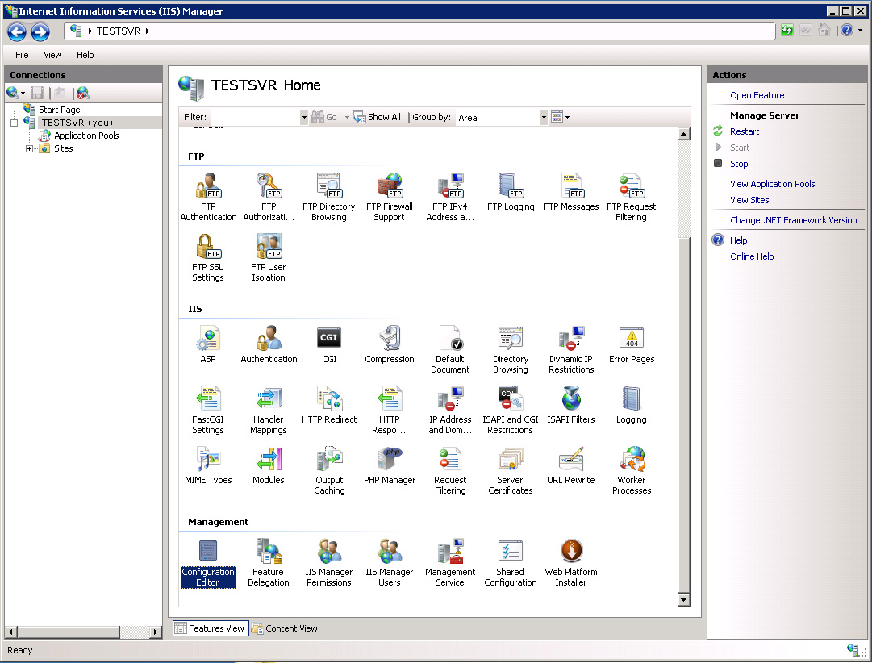Open Default Document feature
Viewport: 872px width, 663px height.
coord(450,349)
